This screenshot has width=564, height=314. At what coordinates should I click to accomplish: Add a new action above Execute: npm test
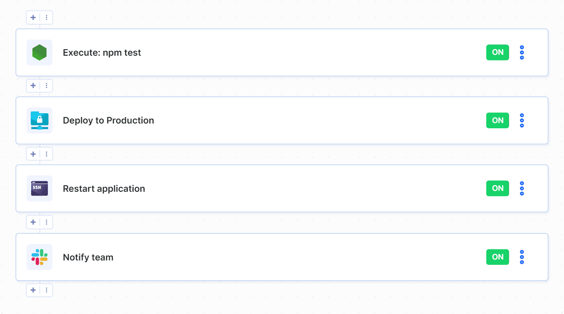[x=33, y=17]
